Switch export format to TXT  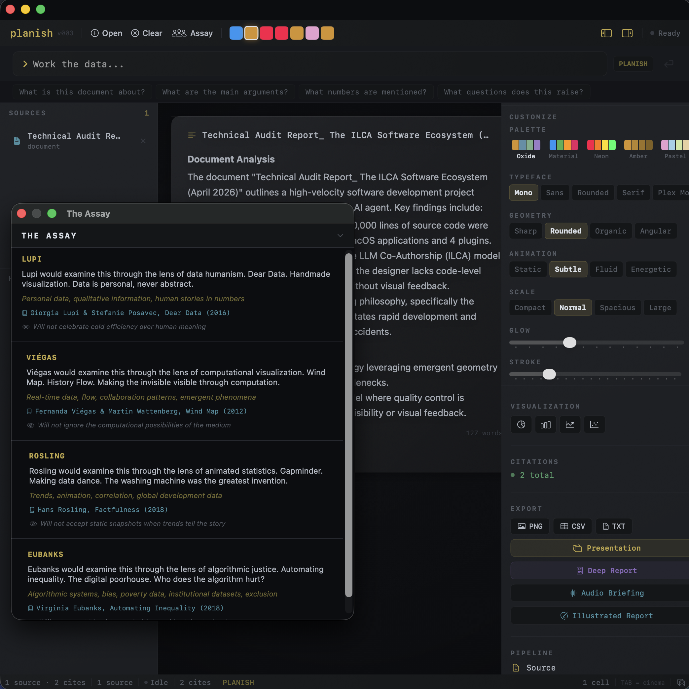[x=613, y=526]
